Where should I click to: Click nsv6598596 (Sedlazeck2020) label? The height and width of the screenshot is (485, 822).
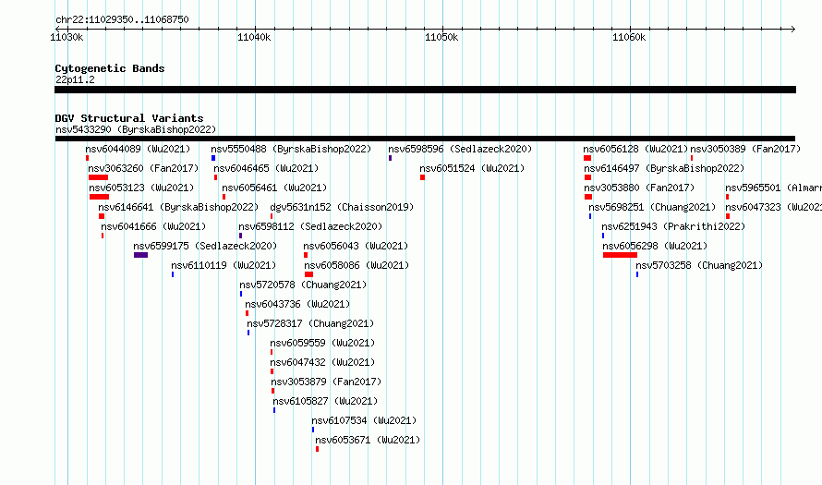tap(460, 149)
